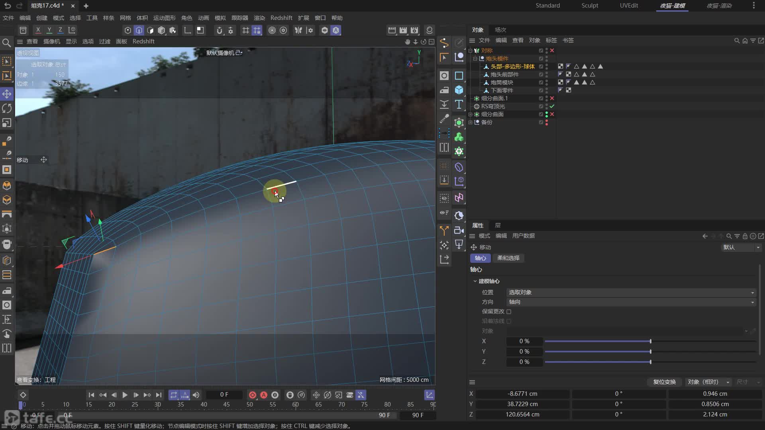Expand the 备份 tree node
765x430 pixels.
tap(471, 122)
